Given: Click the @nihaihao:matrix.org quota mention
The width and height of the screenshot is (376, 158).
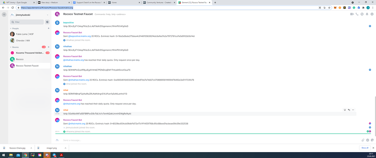Looking at the screenshot, I should pyautogui.click(x=73, y=60).
